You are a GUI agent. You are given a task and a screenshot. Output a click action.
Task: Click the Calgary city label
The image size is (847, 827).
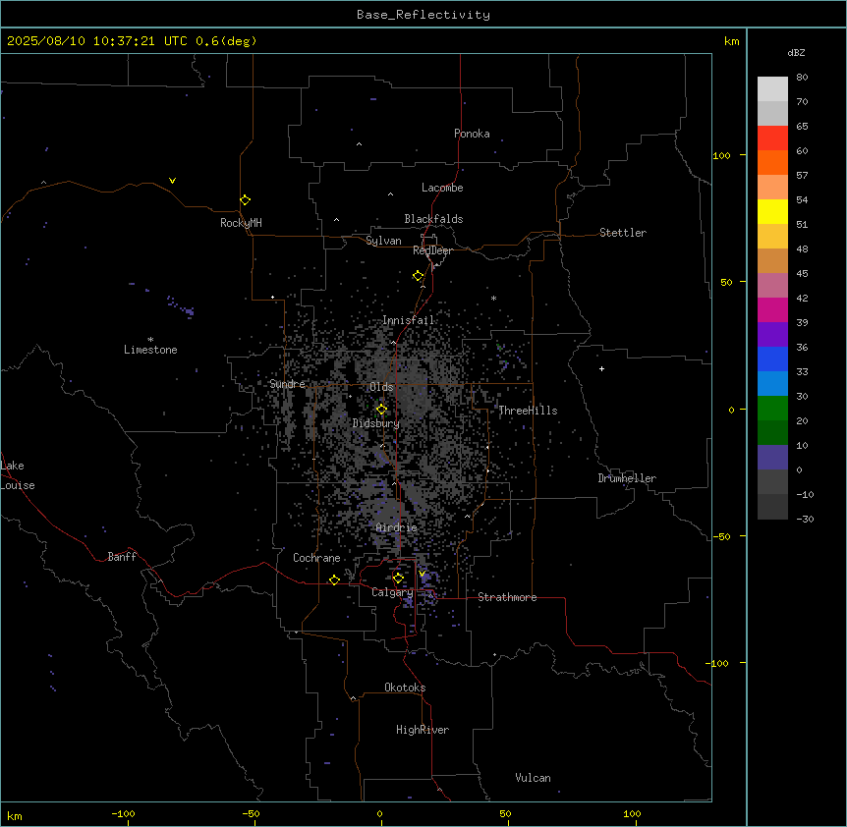392,592
